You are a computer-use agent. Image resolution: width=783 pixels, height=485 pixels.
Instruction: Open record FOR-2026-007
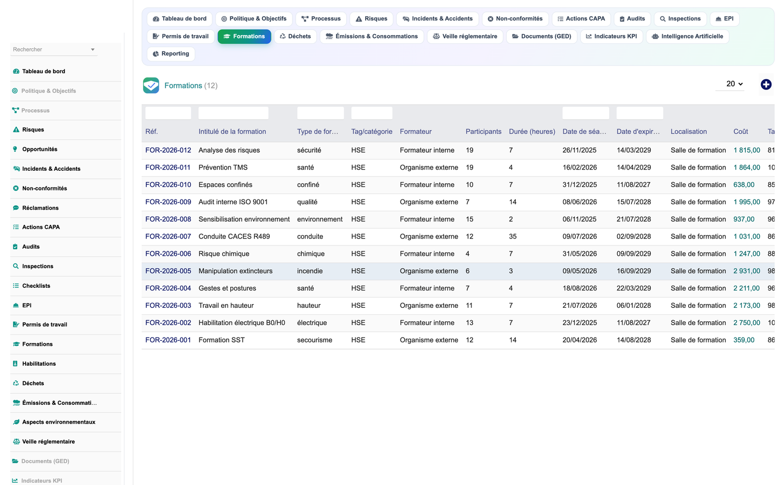168,237
